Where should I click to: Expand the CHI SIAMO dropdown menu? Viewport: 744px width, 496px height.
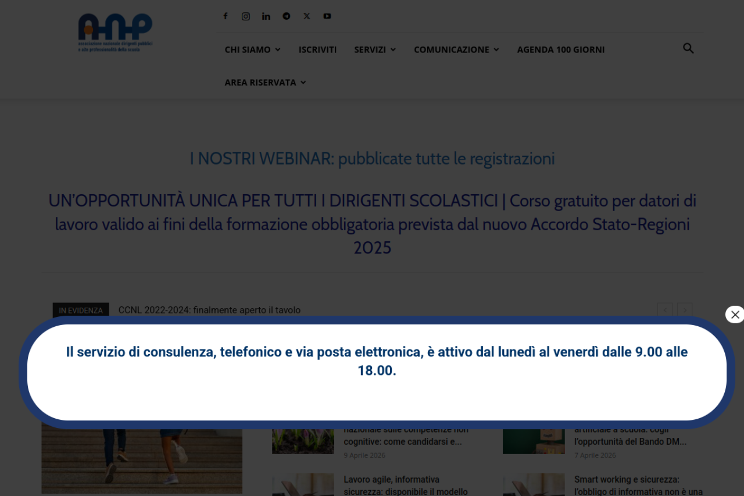(252, 49)
